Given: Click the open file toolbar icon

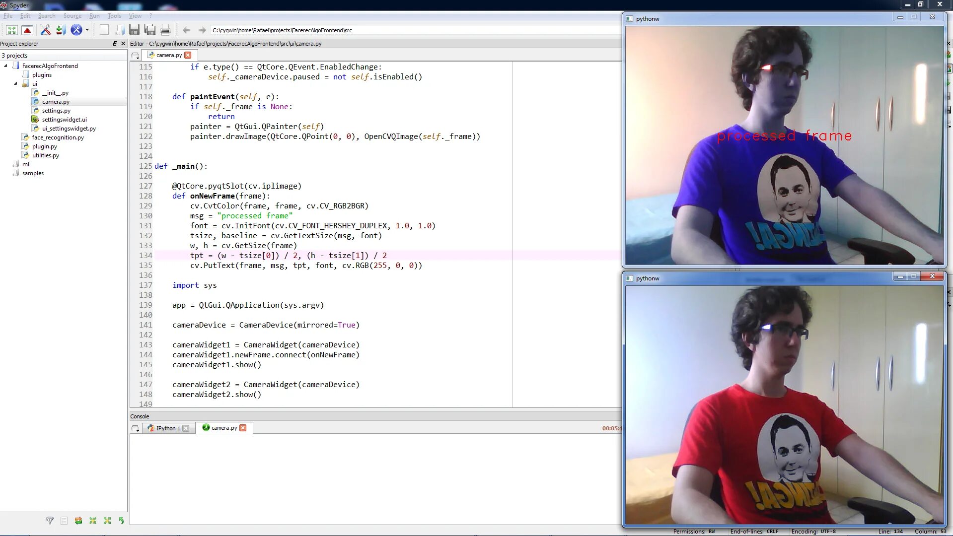Looking at the screenshot, I should (x=119, y=30).
